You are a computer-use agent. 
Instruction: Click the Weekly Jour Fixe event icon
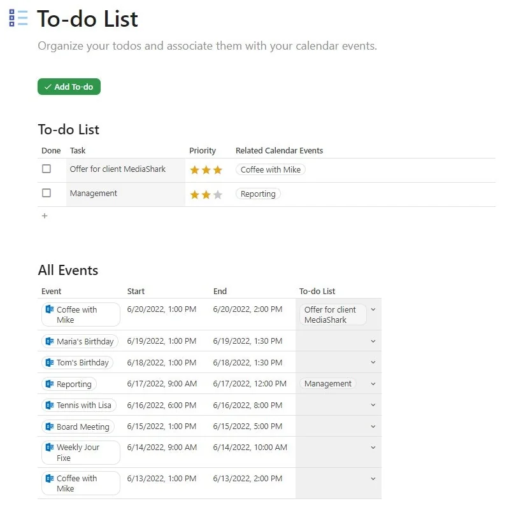coord(51,448)
